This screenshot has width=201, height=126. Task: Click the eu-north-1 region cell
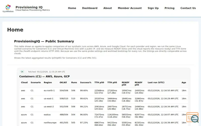click(49, 90)
